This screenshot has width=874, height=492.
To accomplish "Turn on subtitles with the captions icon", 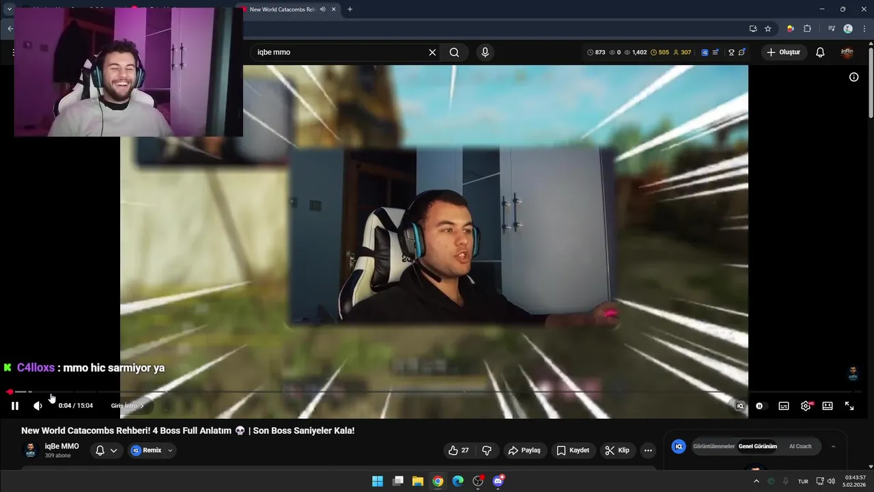I will tap(784, 406).
